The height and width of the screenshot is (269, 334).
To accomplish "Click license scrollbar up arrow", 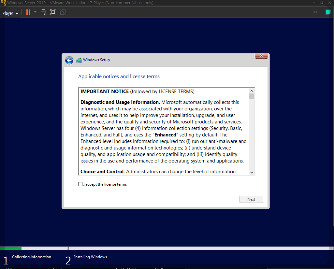I will coord(252,91).
